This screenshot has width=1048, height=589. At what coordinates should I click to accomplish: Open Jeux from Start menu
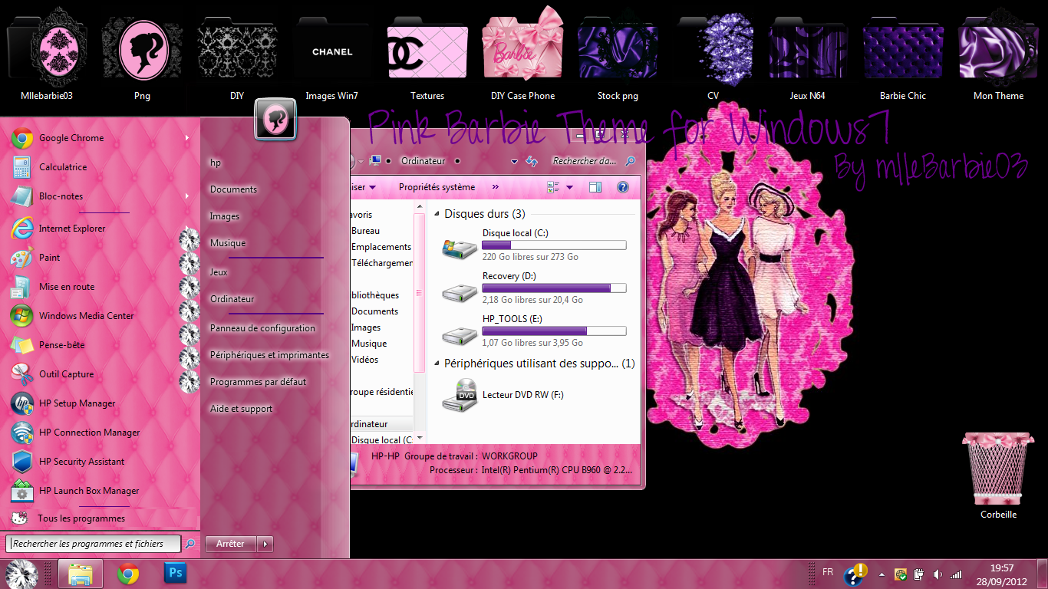[x=219, y=272]
